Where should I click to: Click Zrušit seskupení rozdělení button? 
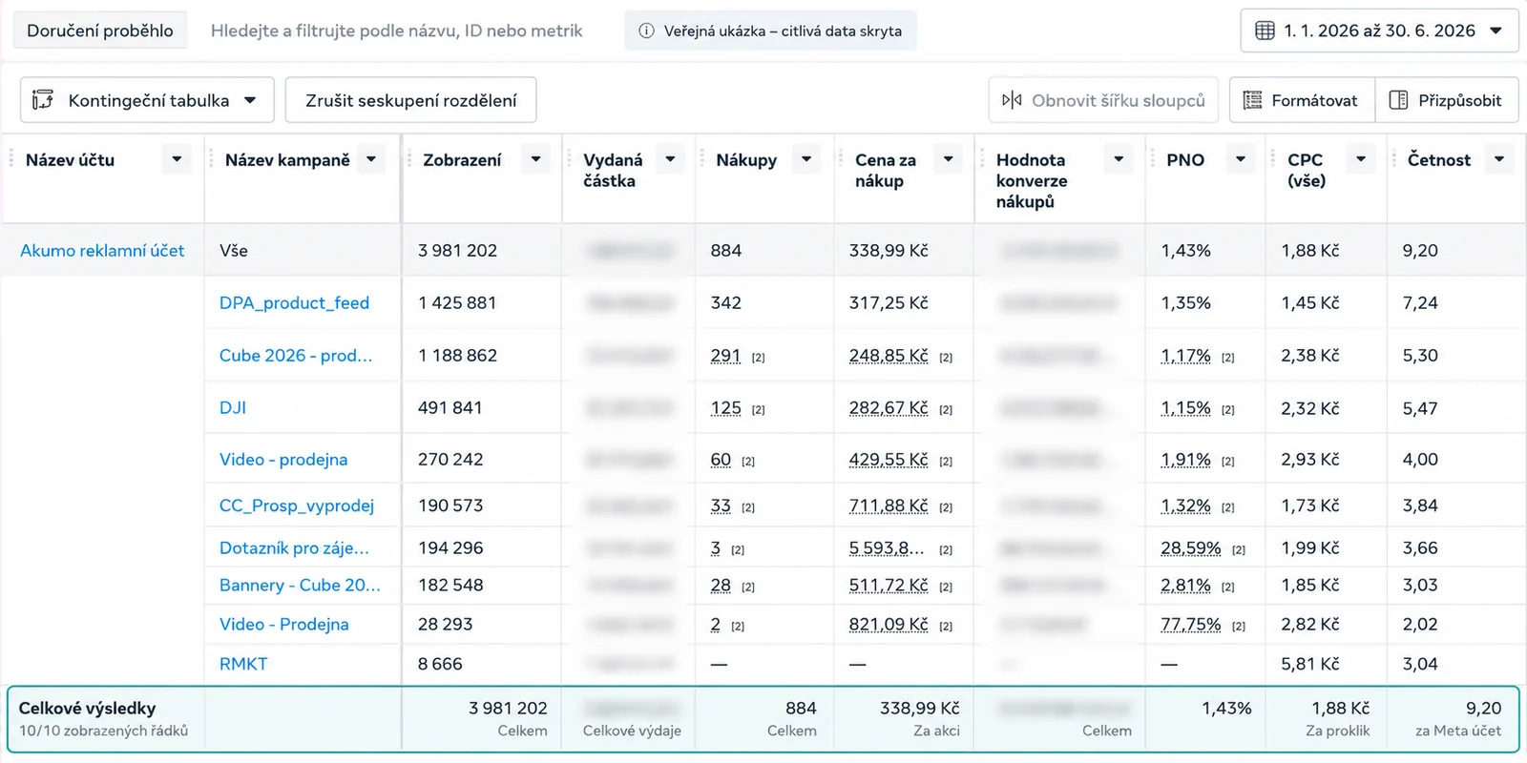[411, 100]
